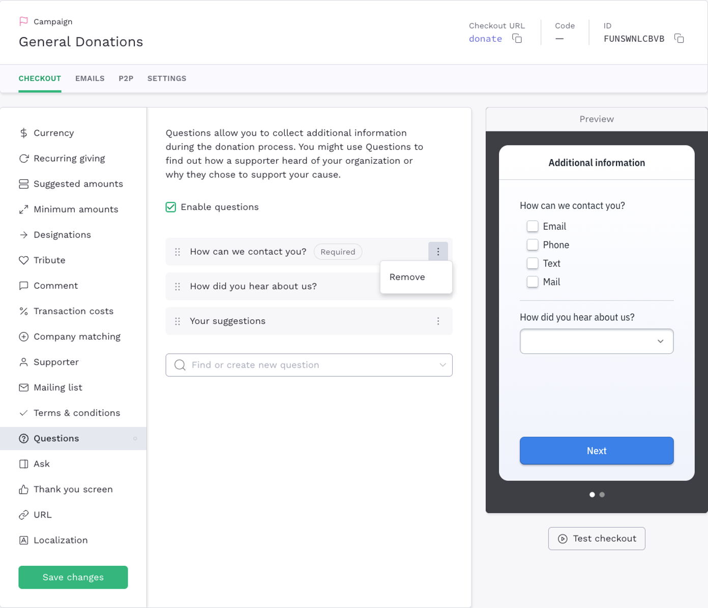The height and width of the screenshot is (608, 708).
Task: Go to the second preview page dot
Action: tap(602, 494)
